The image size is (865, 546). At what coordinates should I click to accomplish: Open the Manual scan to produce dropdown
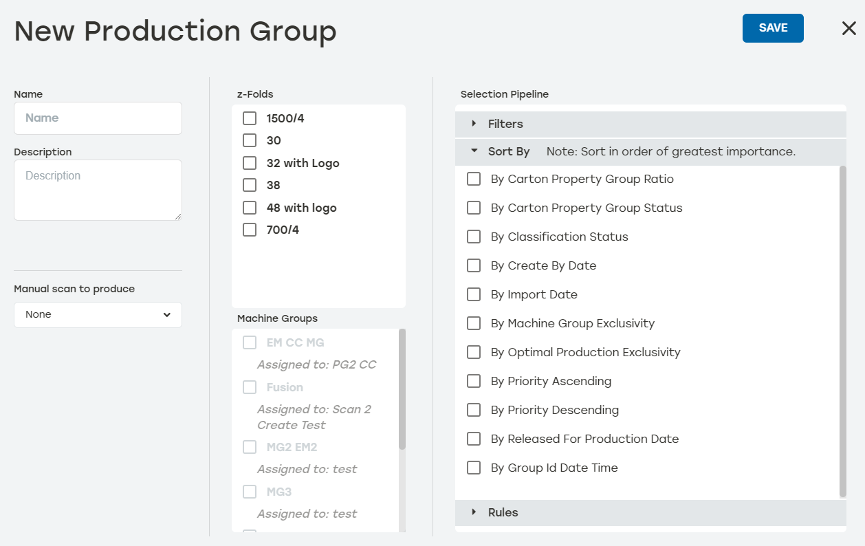(x=98, y=314)
